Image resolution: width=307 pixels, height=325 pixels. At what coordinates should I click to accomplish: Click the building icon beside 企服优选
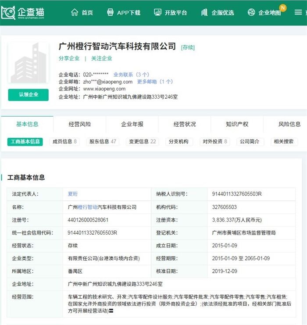[204, 12]
